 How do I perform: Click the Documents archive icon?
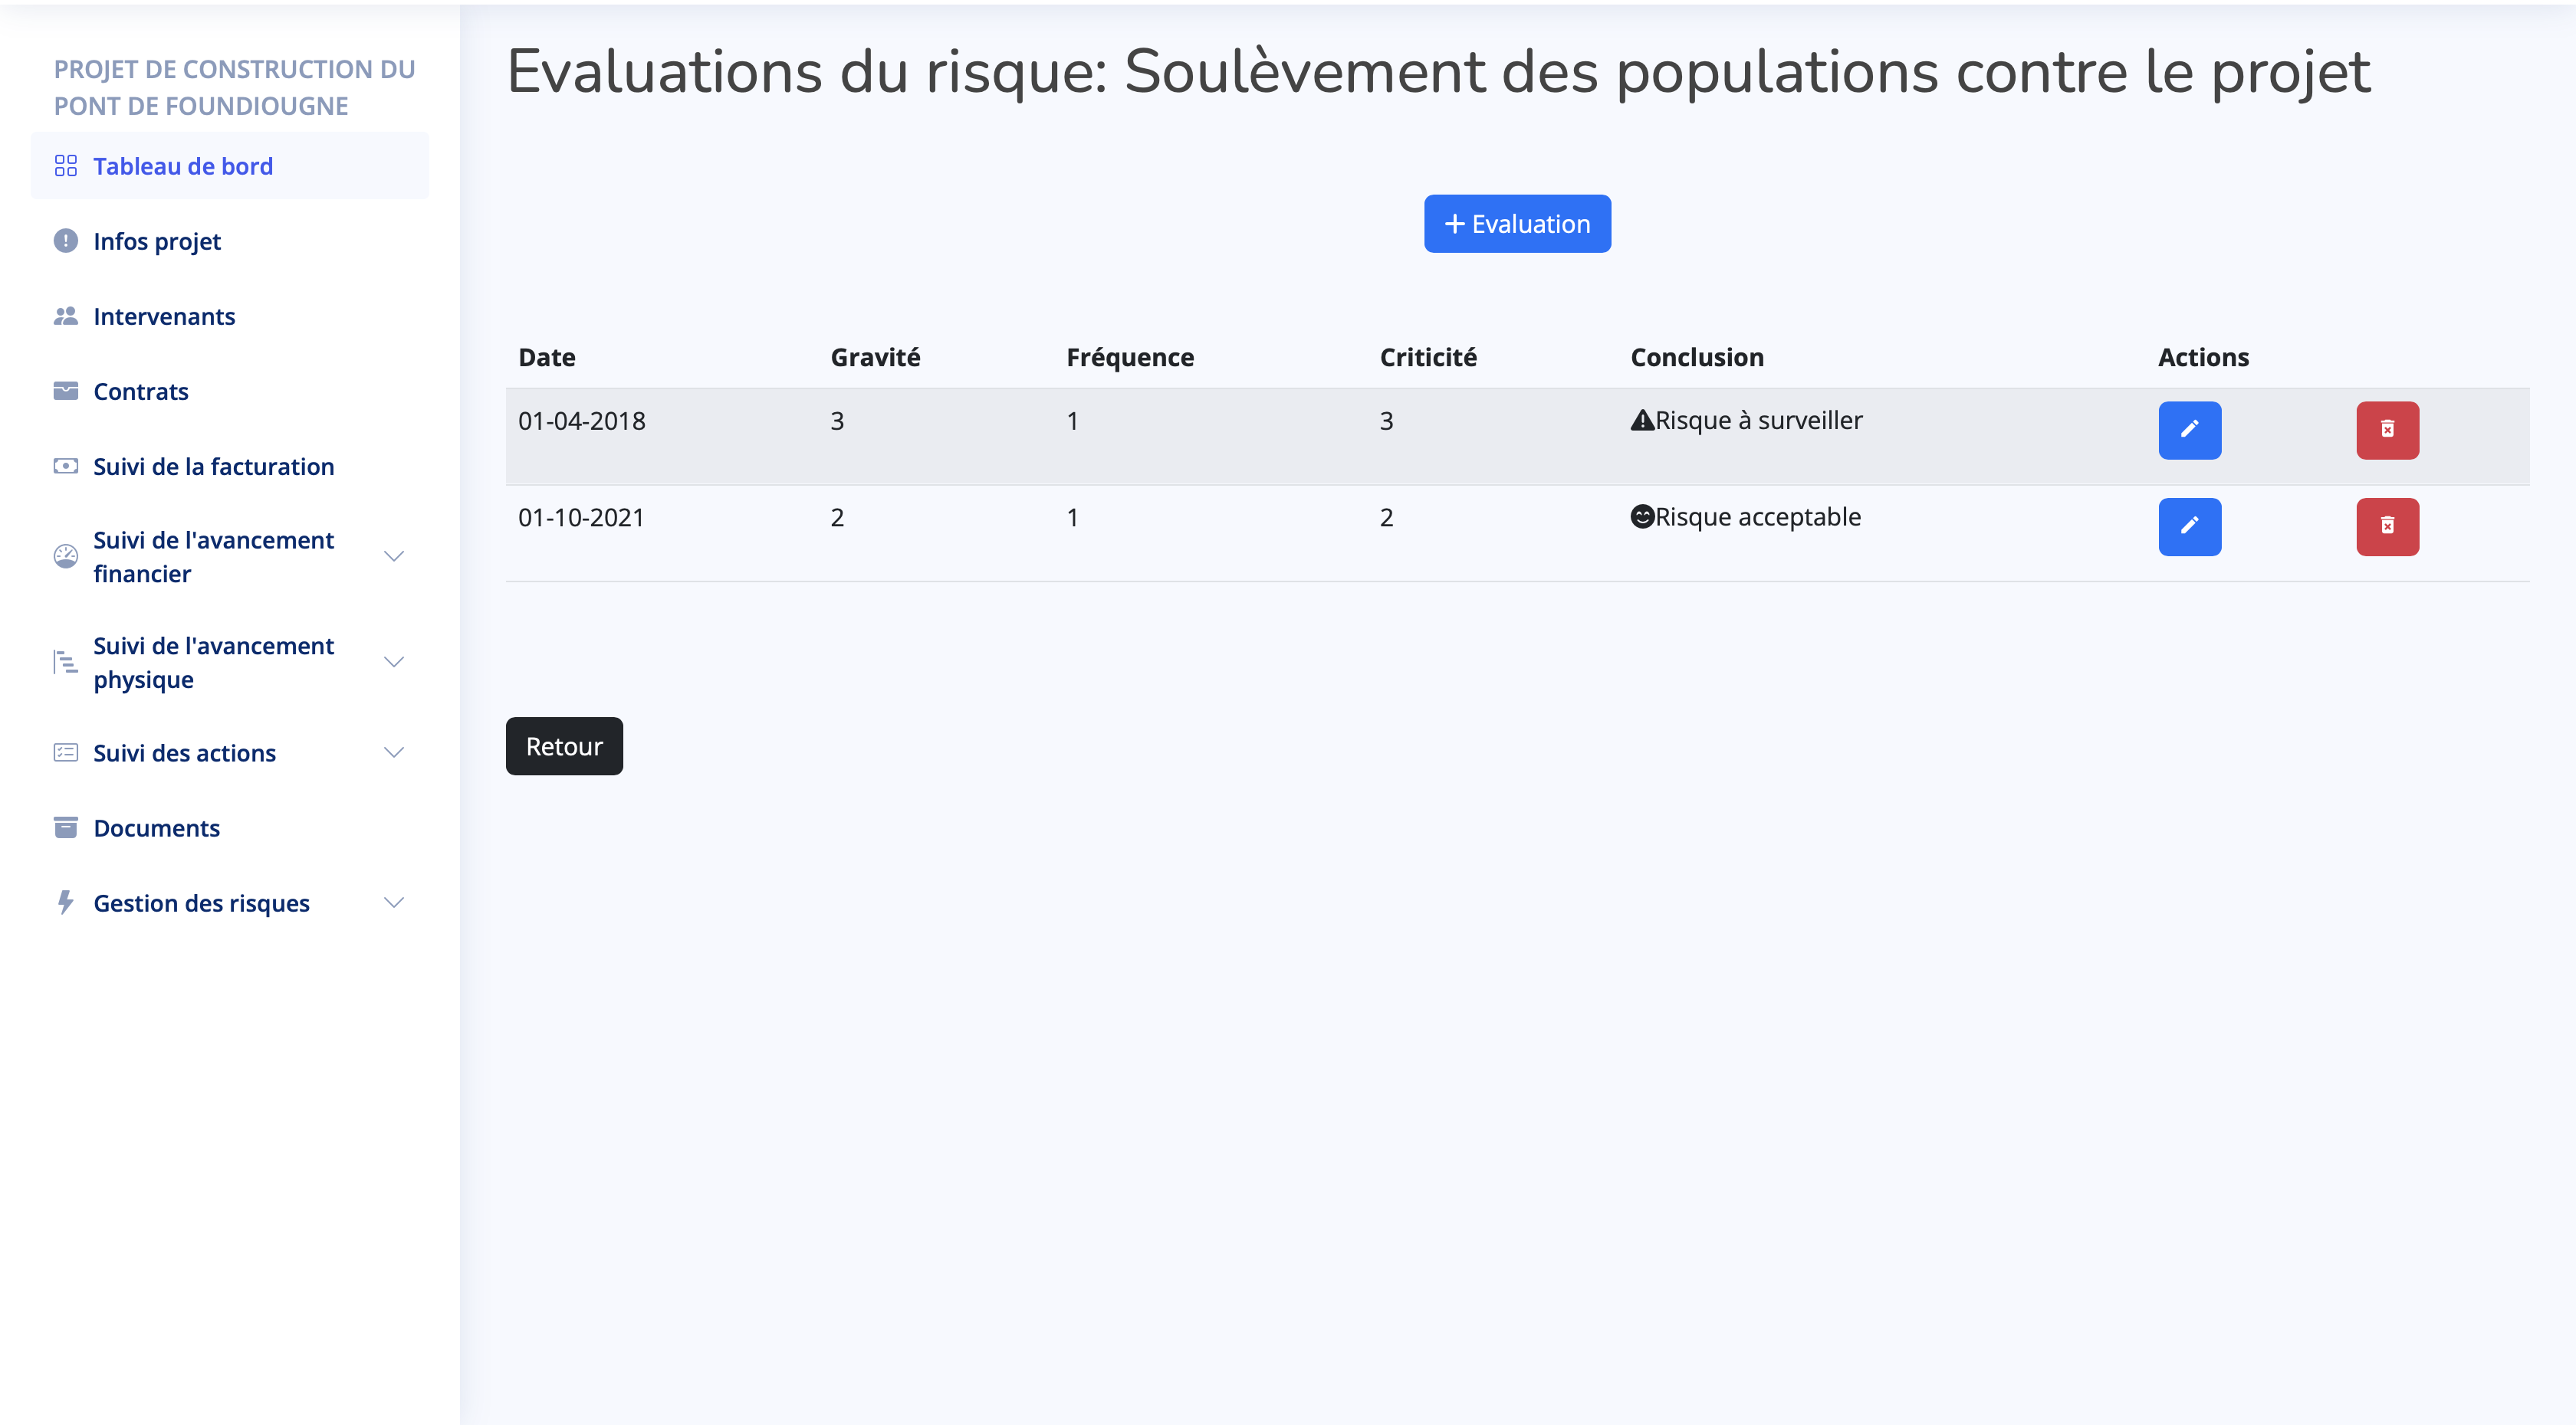(66, 827)
